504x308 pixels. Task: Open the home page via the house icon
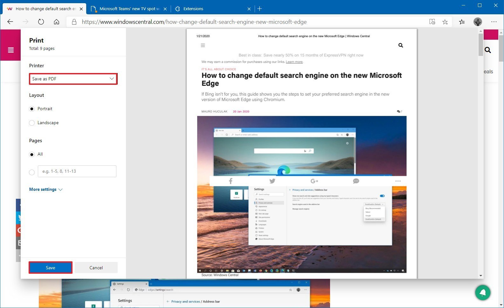[x=57, y=22]
